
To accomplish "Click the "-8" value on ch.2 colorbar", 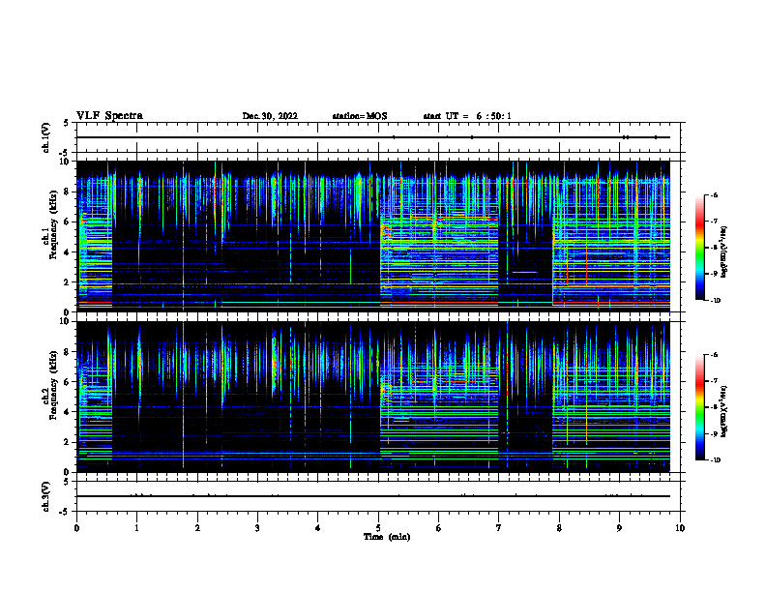I will coord(714,407).
